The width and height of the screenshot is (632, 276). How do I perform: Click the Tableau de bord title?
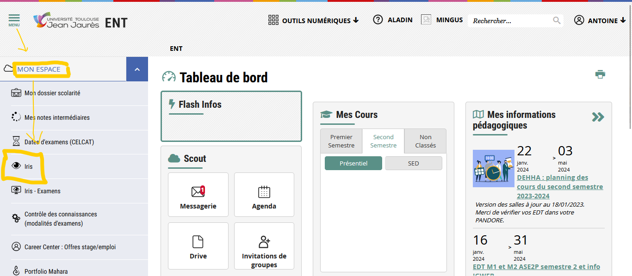pyautogui.click(x=224, y=77)
